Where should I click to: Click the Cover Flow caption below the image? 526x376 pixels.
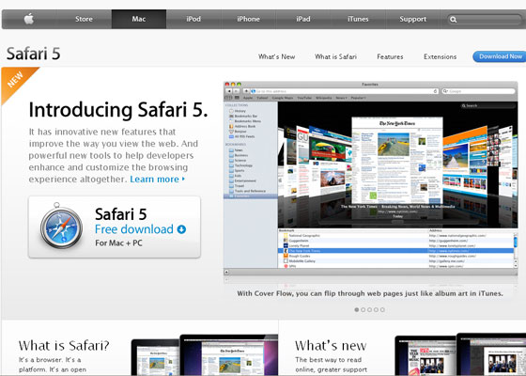(x=370, y=293)
